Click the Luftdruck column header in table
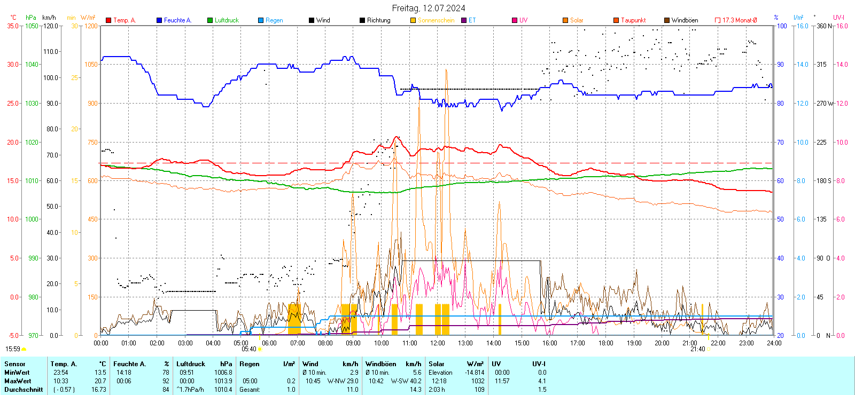The height and width of the screenshot is (395, 855). [x=191, y=364]
